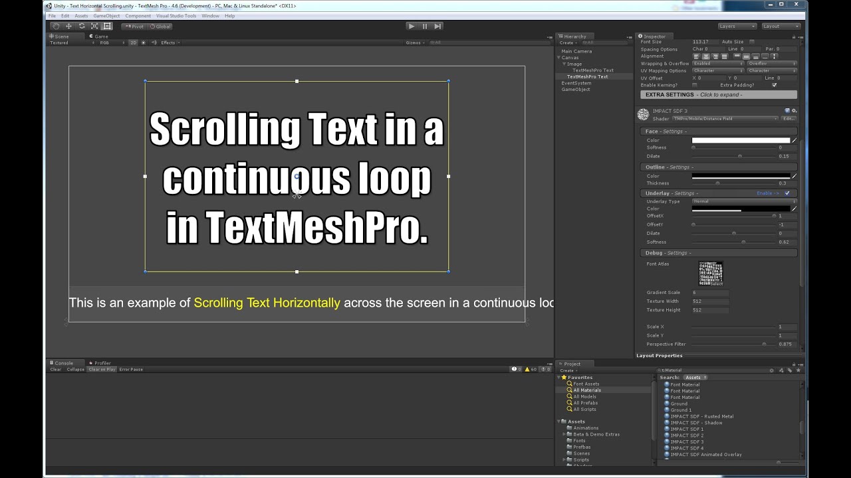Set text alignment to left
The image size is (851, 478).
696,56
